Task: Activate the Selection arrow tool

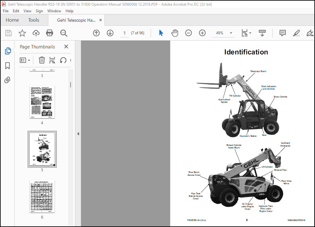Action: tap(161, 33)
